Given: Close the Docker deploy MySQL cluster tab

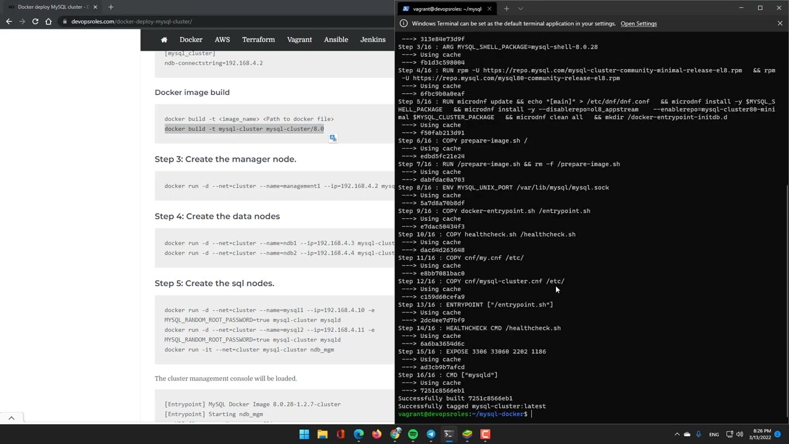Looking at the screenshot, I should [95, 7].
